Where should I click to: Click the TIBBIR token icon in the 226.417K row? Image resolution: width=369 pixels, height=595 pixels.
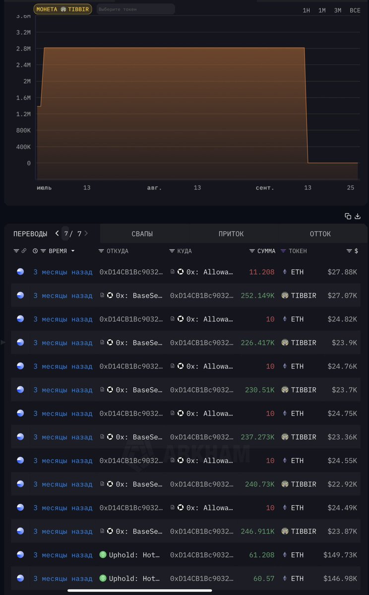[285, 343]
